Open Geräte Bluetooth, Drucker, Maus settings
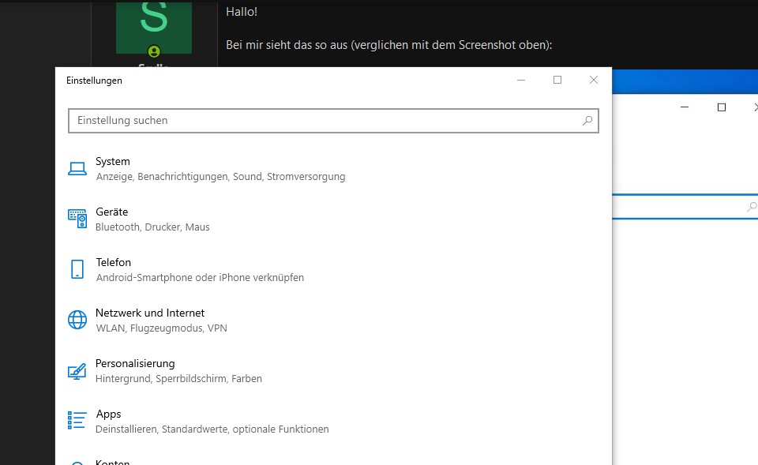This screenshot has height=465, width=758. pos(152,227)
